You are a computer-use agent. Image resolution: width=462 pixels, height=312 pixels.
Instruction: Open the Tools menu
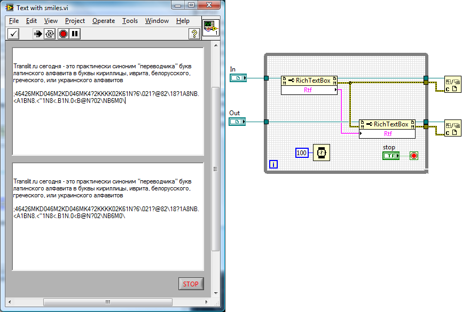[x=130, y=21]
